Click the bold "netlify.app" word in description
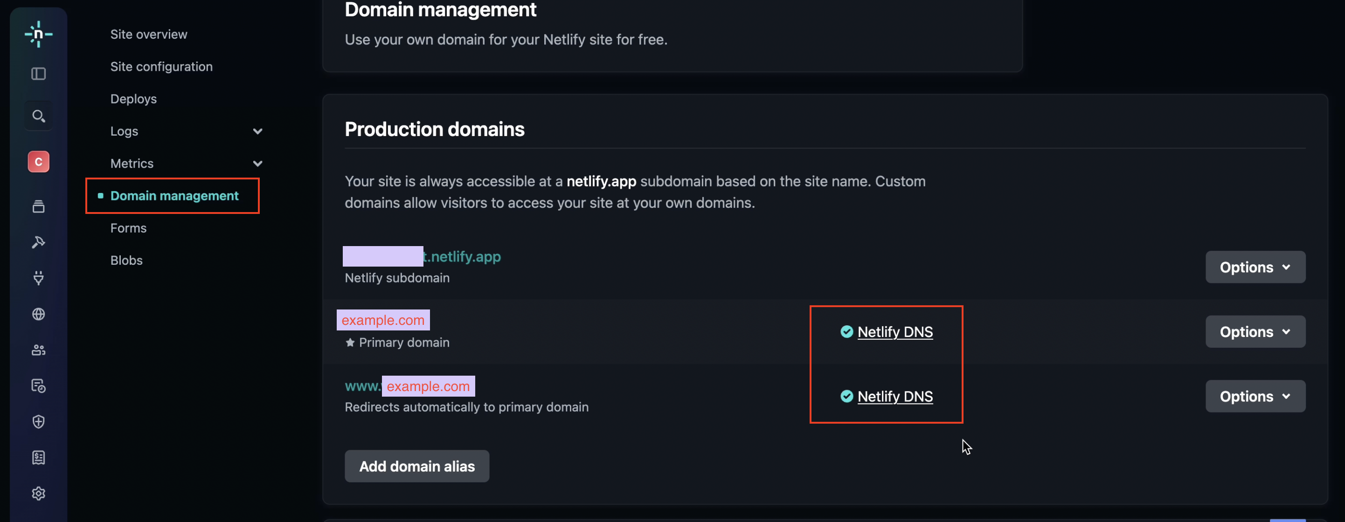The width and height of the screenshot is (1345, 522). 601,182
